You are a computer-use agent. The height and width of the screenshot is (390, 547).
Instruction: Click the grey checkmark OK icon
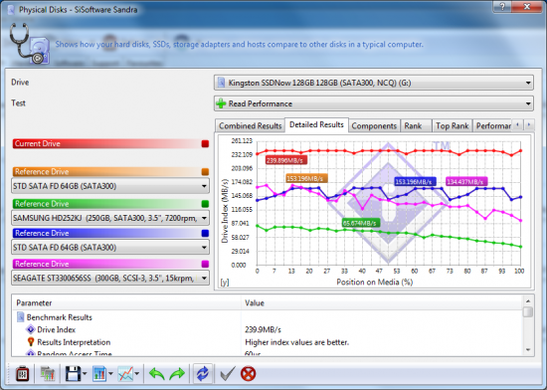[x=228, y=374]
